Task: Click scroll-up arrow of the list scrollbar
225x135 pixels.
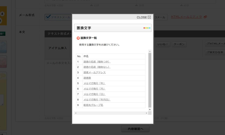Action: point(150,51)
